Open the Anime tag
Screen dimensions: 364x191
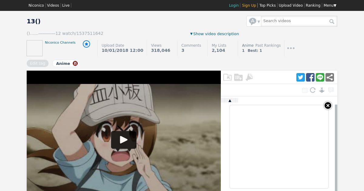pos(63,63)
